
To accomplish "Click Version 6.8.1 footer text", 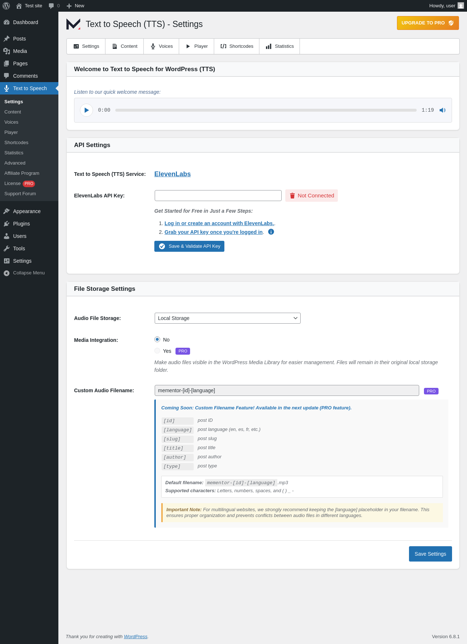I will [x=446, y=636].
